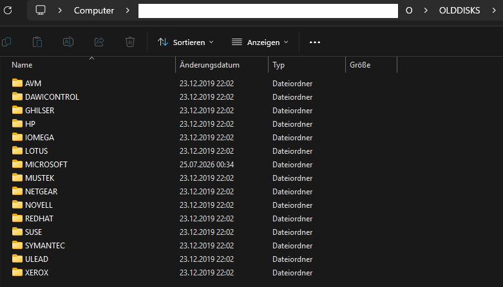Click the HP folder icon
Image resolution: width=503 pixels, height=287 pixels.
click(x=17, y=124)
